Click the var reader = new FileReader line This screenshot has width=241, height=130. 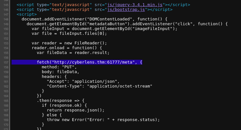point(69,43)
